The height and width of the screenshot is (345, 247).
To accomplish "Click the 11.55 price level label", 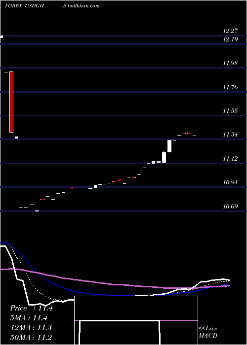I will pos(230,111).
